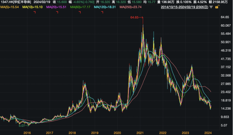Click the first red corner marker near MA(10)
233x135 pixels.
(x=35, y=12)
